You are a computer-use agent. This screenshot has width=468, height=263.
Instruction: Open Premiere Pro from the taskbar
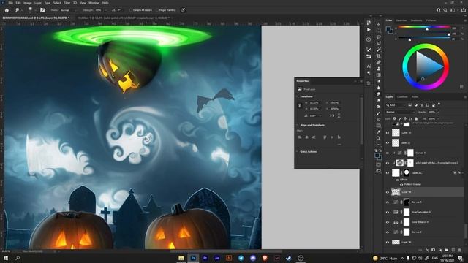coord(205,258)
